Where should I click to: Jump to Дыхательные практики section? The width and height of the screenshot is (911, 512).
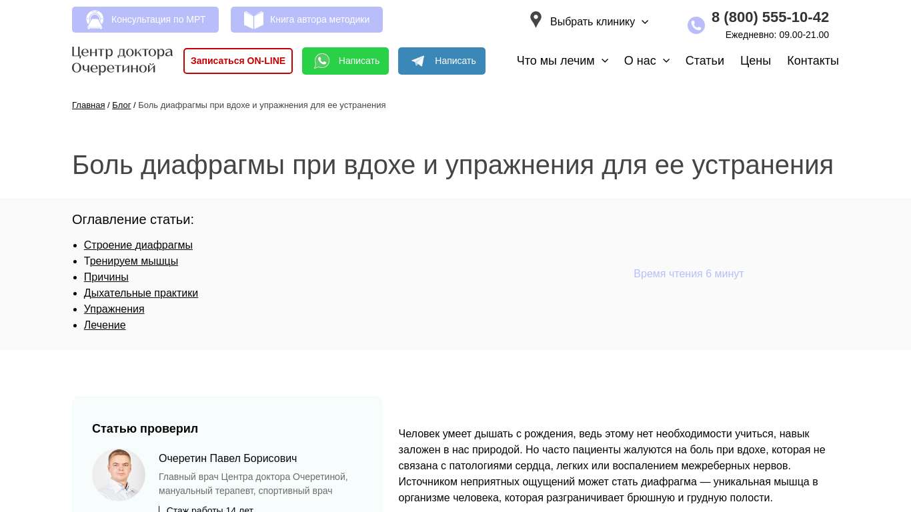point(141,293)
